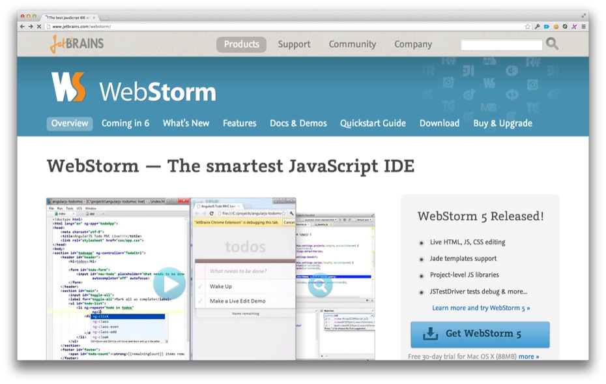Click the todos app screenshot thumbnail
Image resolution: width=606 pixels, height=384 pixels.
coord(244,279)
